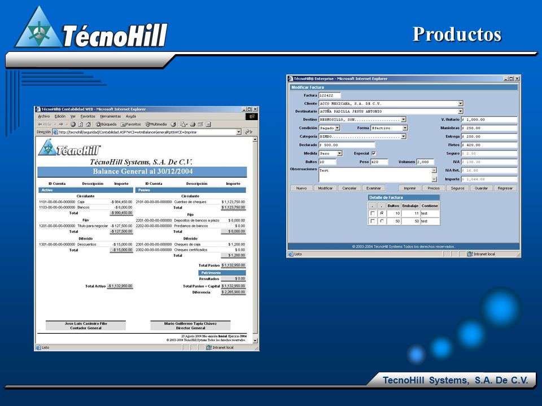Click the Intranet local zone icon in Enterprise status bar
Image resolution: width=542 pixels, height=406 pixels.
(470, 254)
